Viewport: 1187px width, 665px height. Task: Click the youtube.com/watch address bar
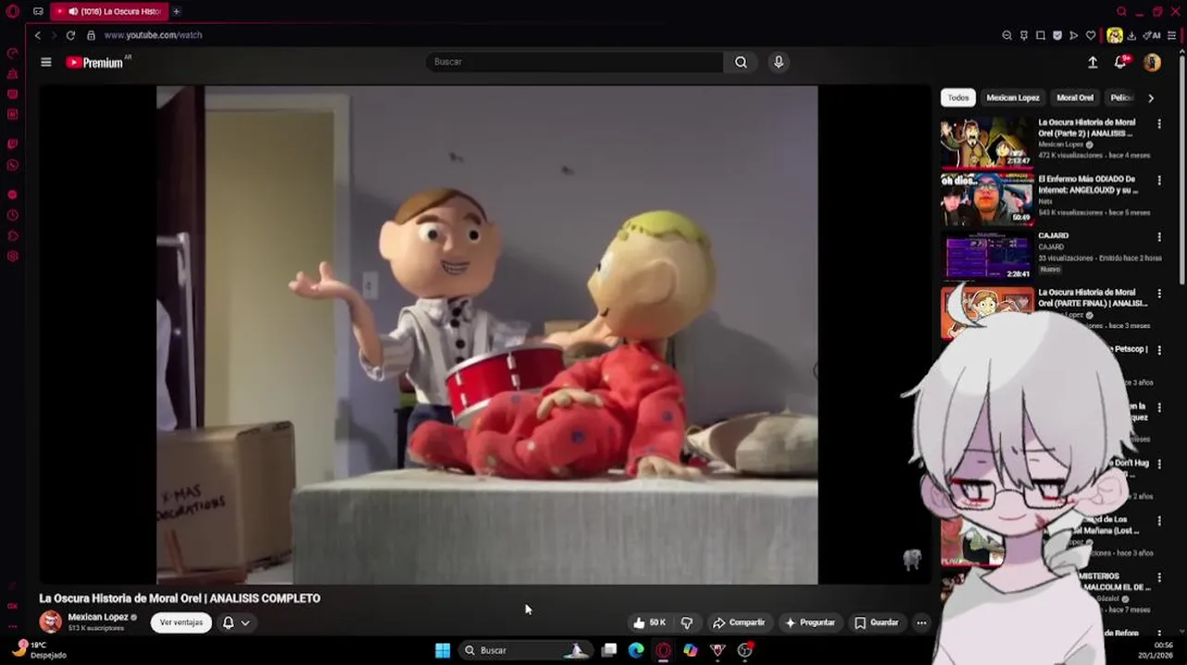(153, 35)
